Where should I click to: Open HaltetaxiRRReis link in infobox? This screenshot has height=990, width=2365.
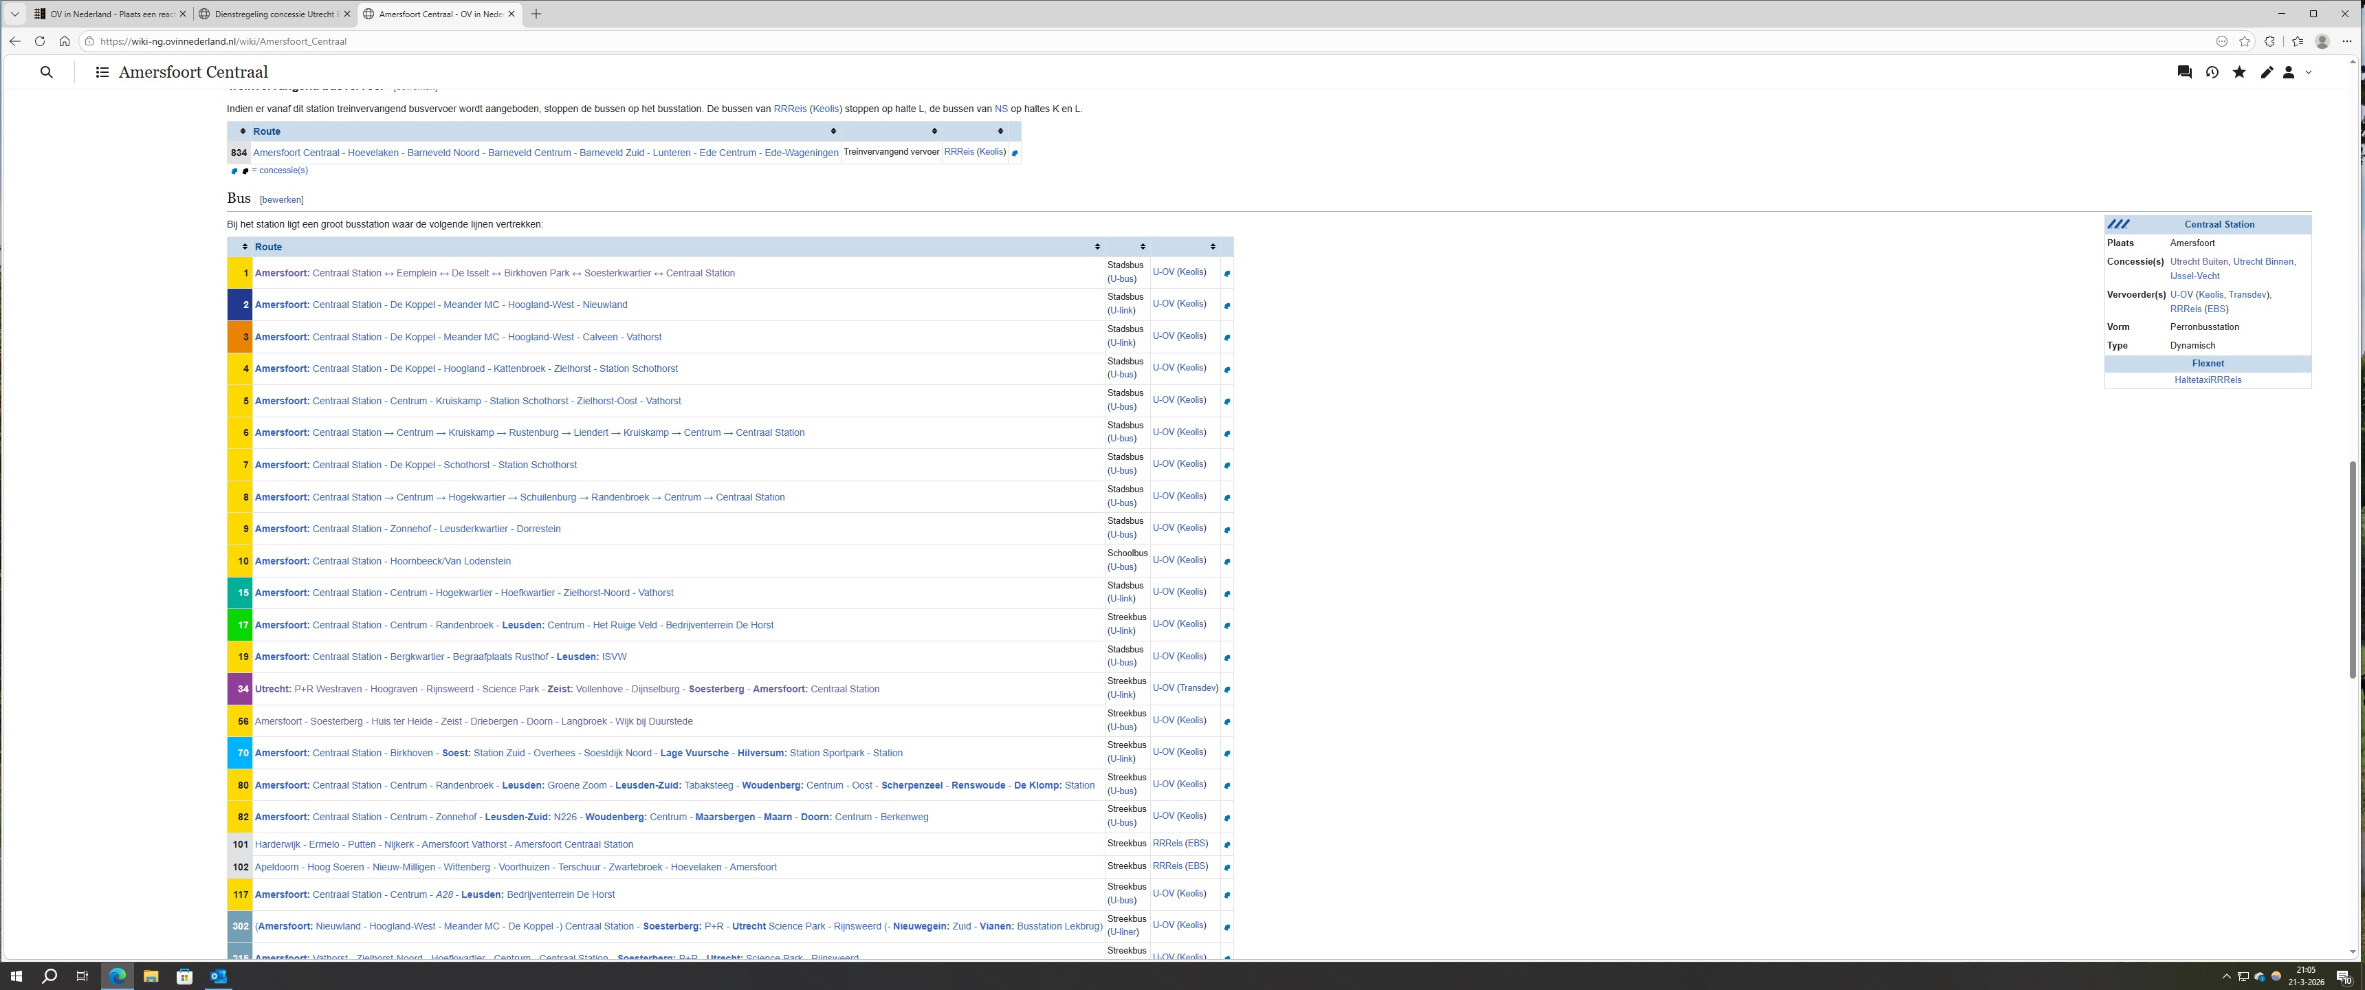click(x=2207, y=380)
